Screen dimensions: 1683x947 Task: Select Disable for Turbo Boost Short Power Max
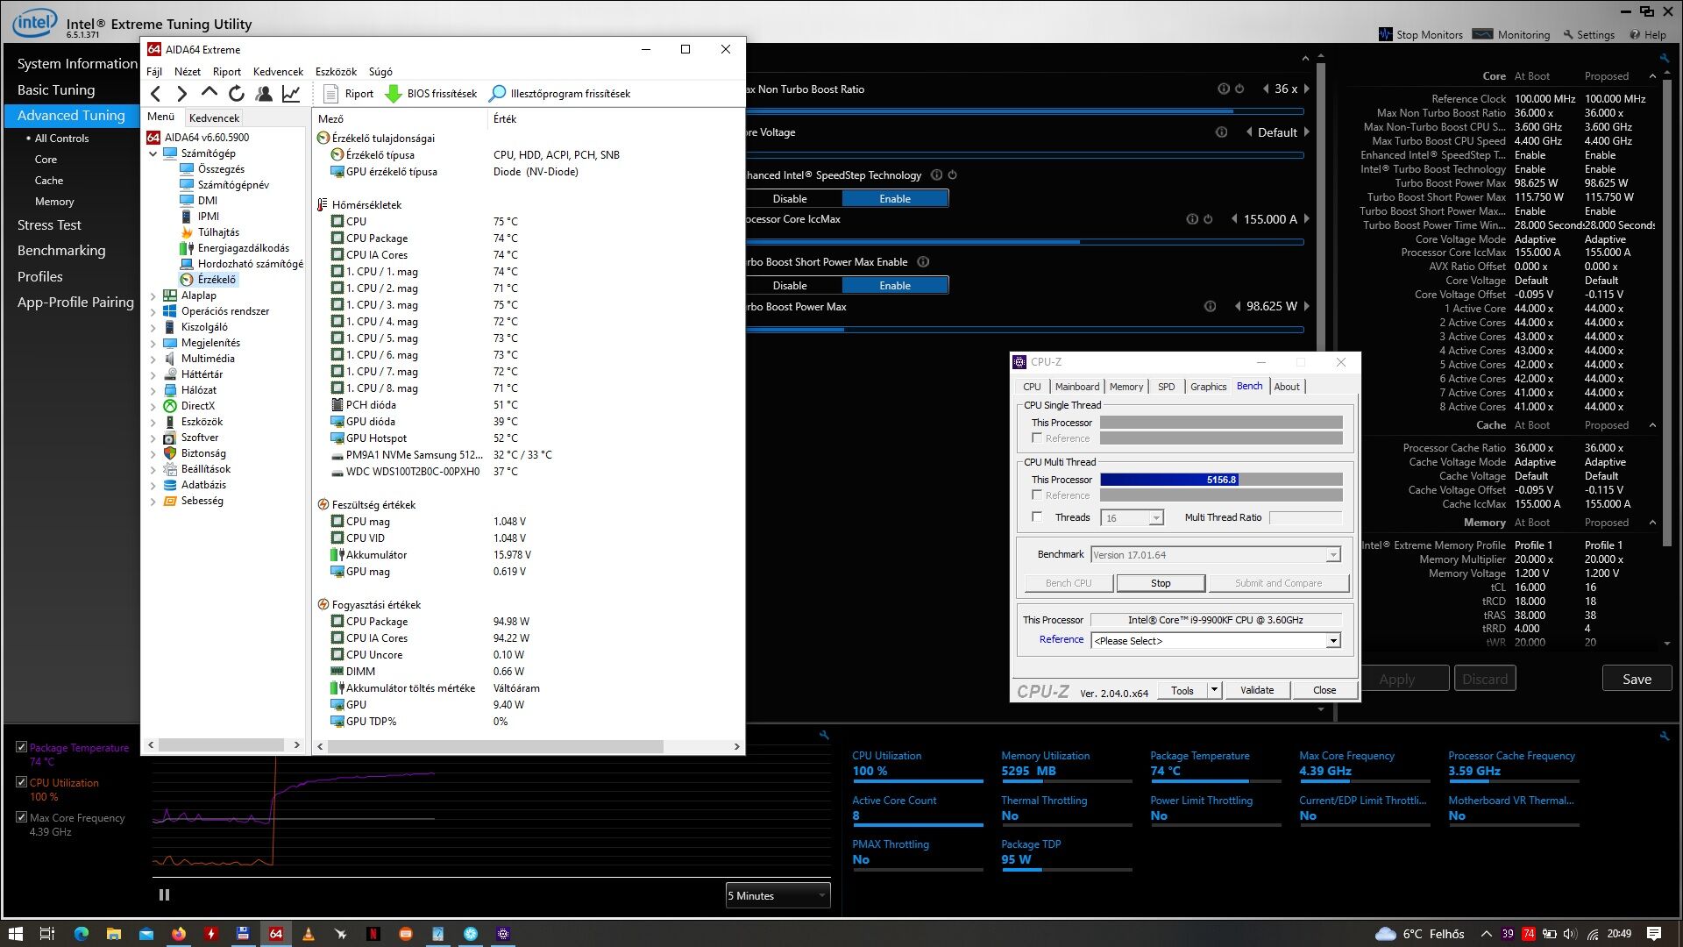[790, 286]
